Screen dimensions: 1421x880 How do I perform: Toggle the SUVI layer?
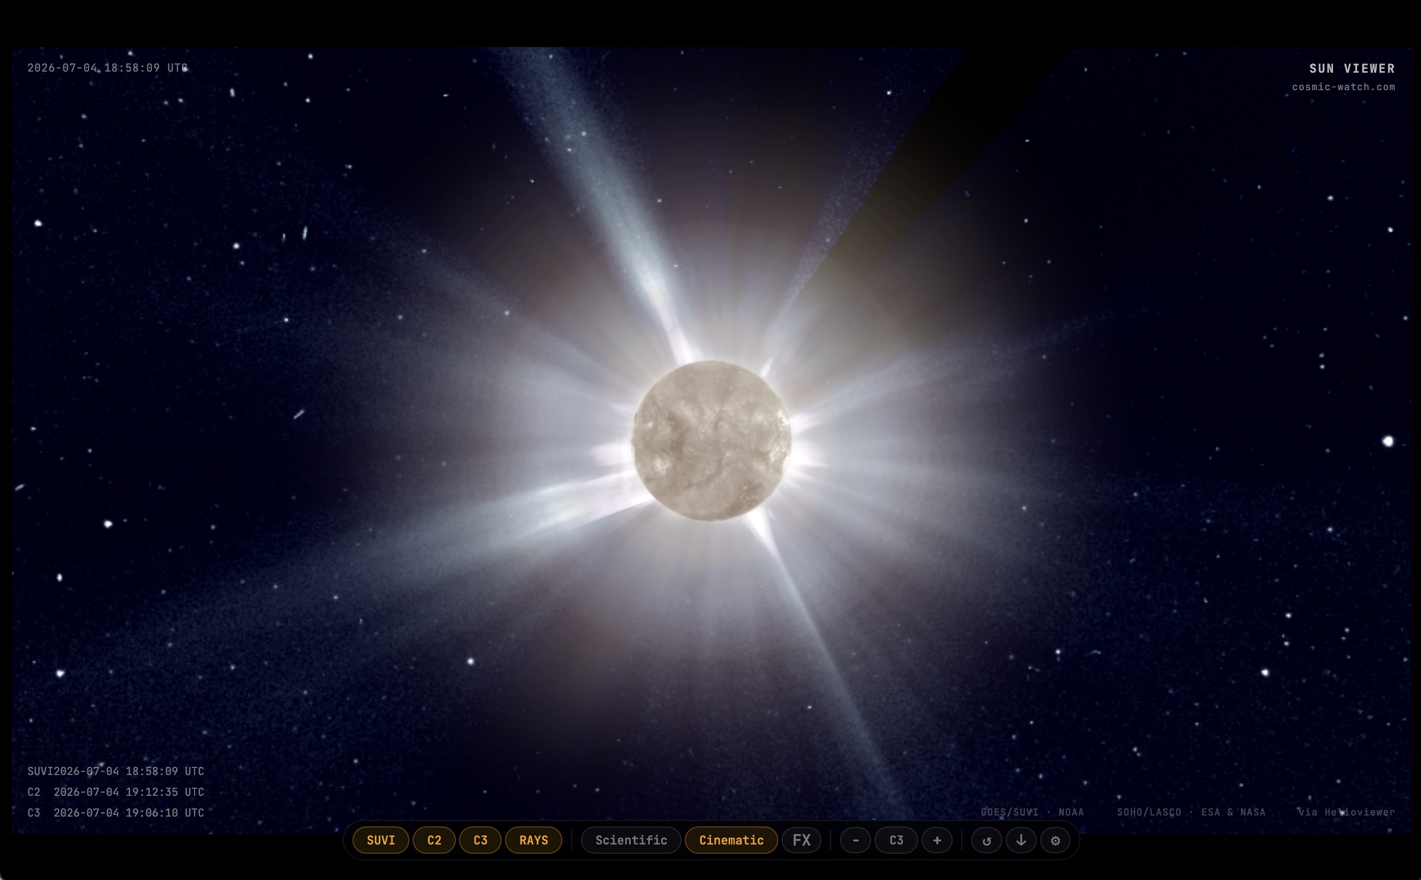pos(380,840)
